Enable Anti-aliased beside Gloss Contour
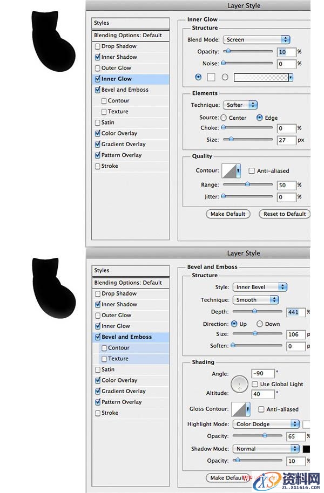The width and height of the screenshot is (324, 493). pyautogui.click(x=262, y=409)
